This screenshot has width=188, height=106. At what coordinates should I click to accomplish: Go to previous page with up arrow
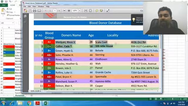[46, 11]
